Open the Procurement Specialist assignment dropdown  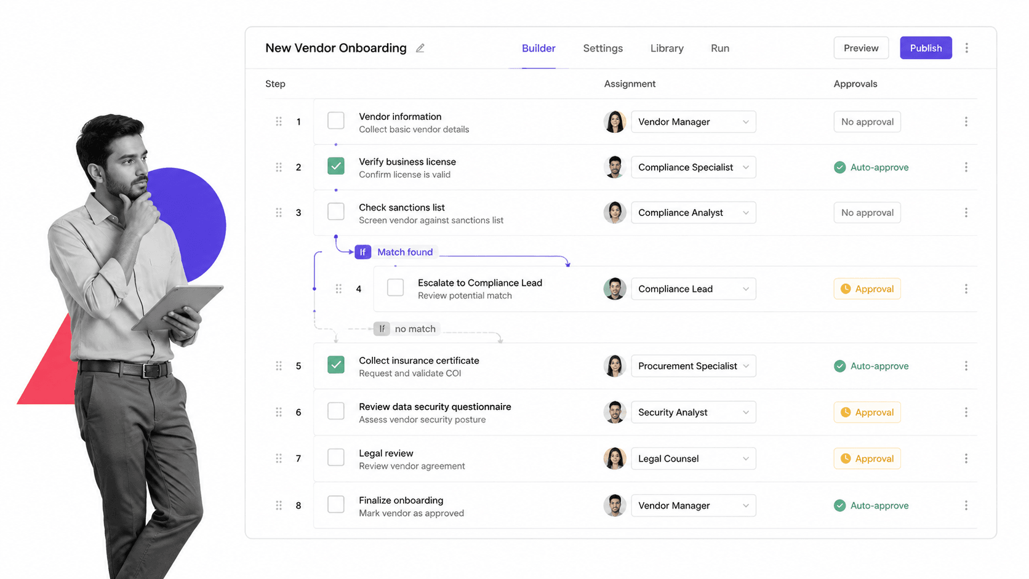tap(694, 365)
